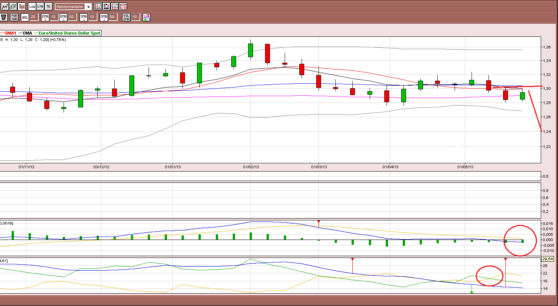Screen dimensions: 558x306
Task: Click the 01/04/13 date label
Action: [390, 167]
